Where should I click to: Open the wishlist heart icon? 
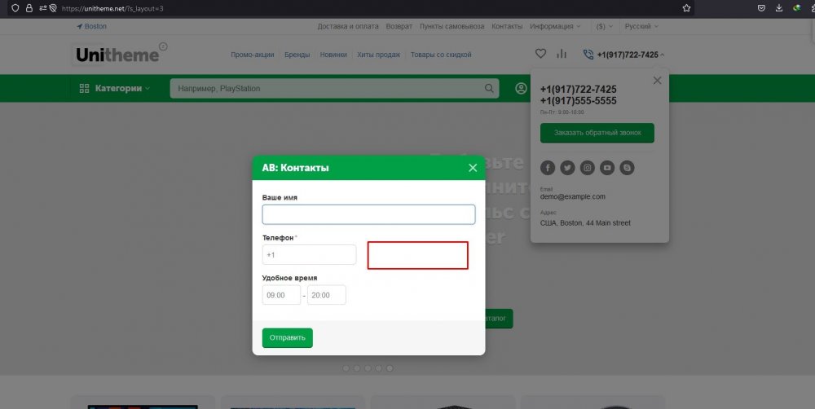point(540,54)
